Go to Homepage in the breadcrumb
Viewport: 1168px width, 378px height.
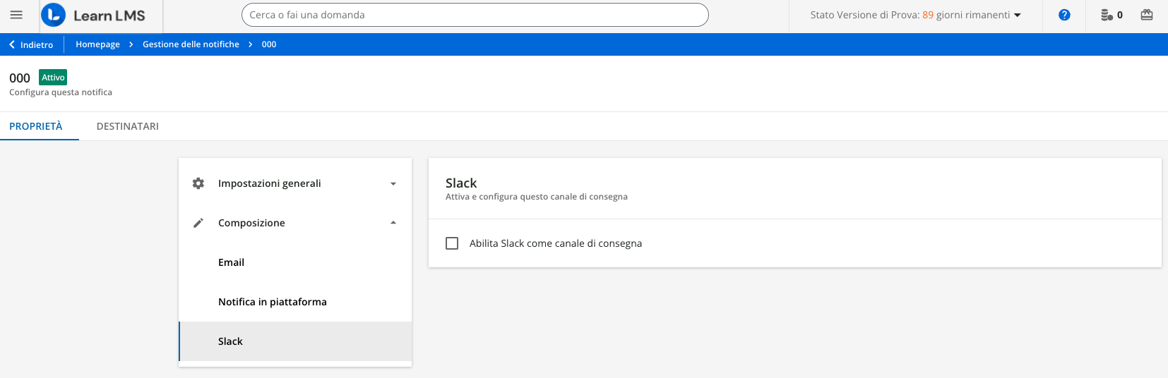tap(97, 44)
